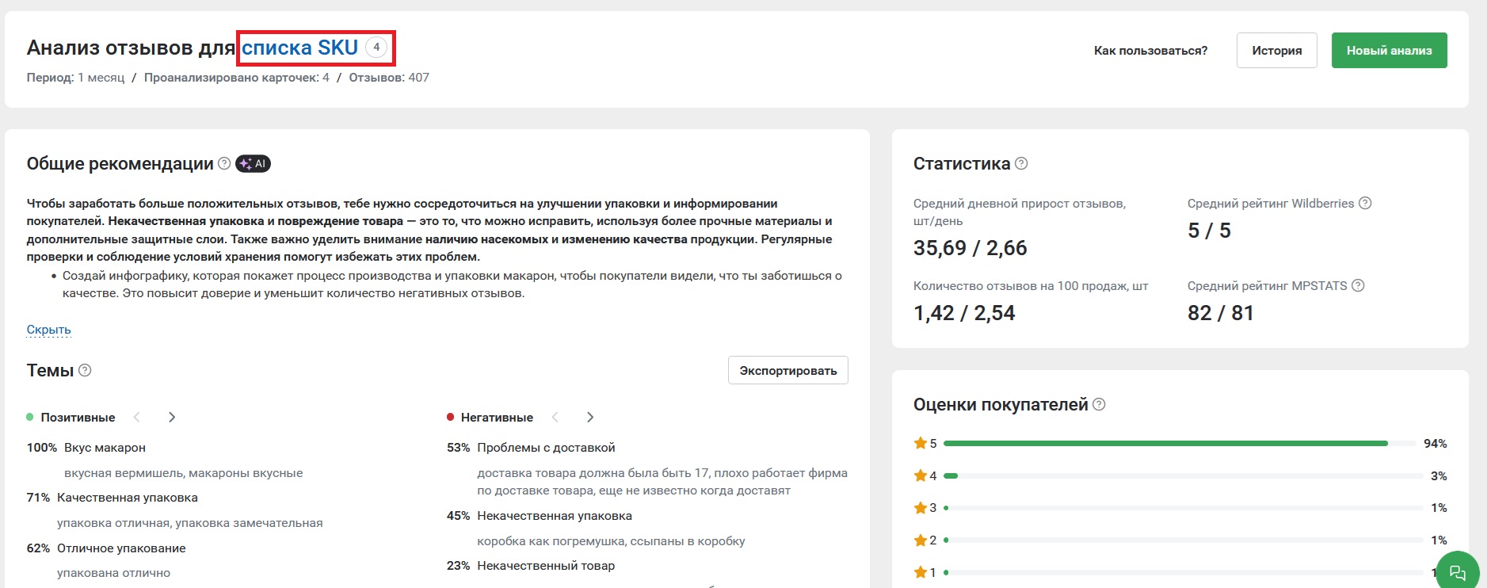Viewport: 1487px width, 588px height.
Task: Select 'Некачественная упаковка' negative theme
Action: 555,516
